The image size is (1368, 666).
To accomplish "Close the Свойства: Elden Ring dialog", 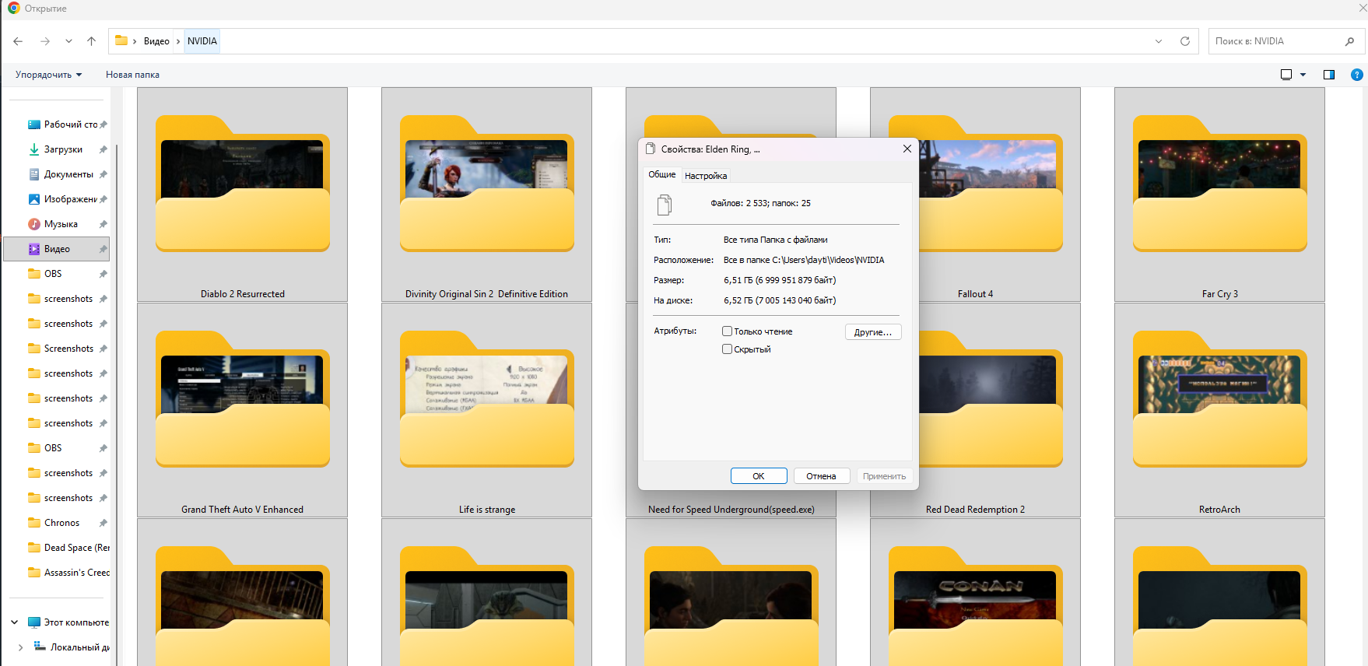I will pyautogui.click(x=907, y=149).
